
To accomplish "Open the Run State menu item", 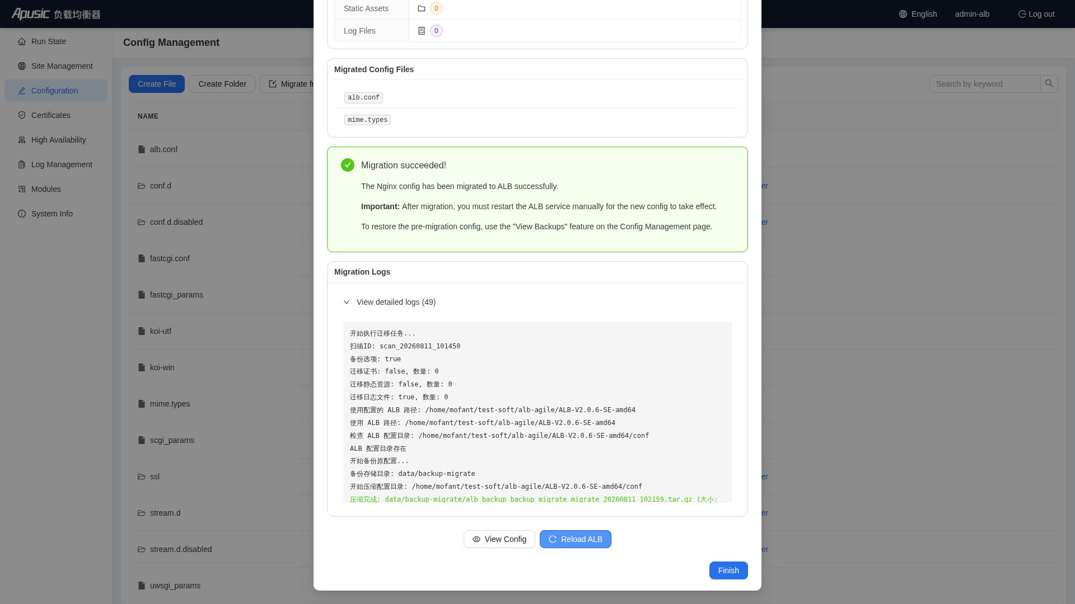I will click(x=56, y=41).
